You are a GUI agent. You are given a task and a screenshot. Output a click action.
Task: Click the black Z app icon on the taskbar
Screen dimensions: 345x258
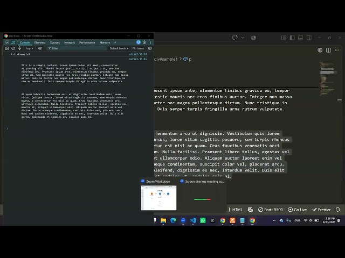pos(213,220)
